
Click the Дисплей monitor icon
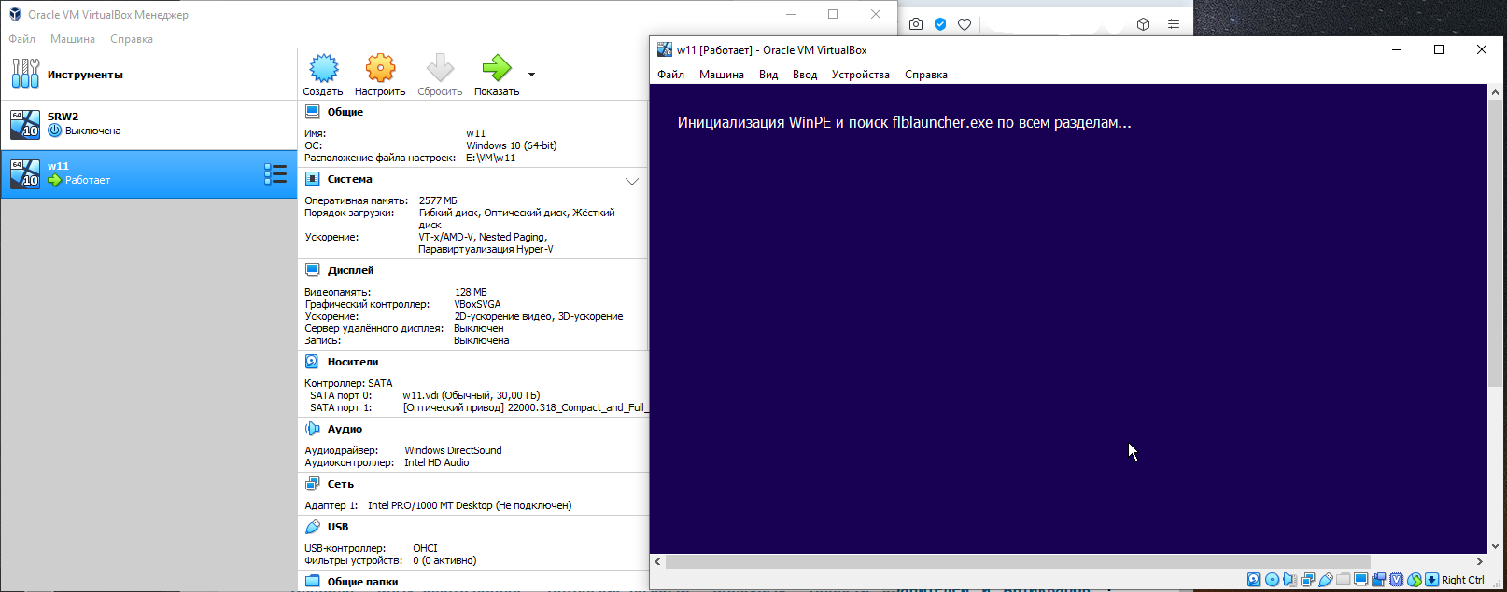click(313, 270)
